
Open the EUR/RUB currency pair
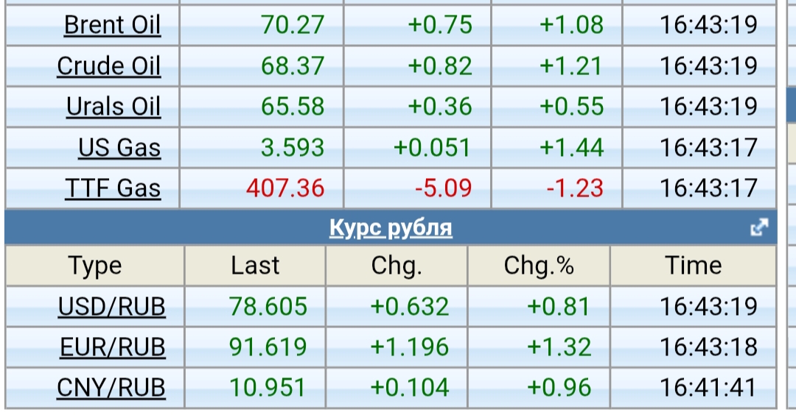111,347
